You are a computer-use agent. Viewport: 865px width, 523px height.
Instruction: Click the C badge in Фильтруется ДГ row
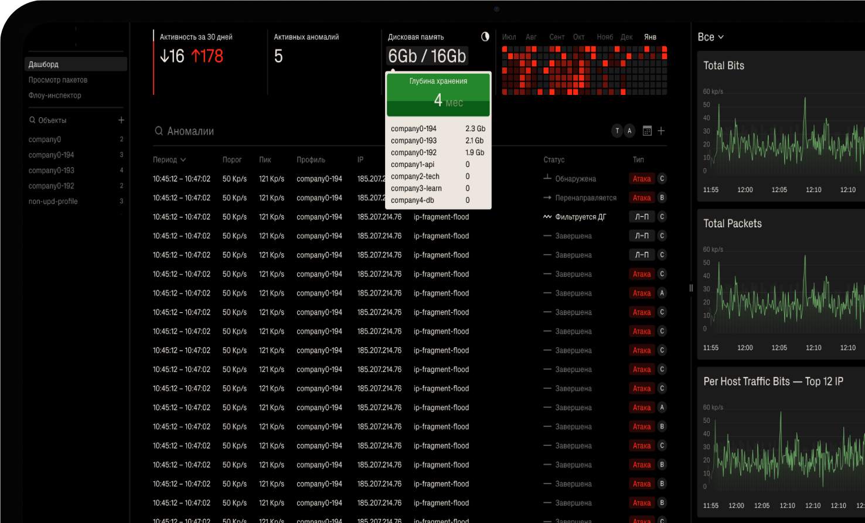(662, 217)
